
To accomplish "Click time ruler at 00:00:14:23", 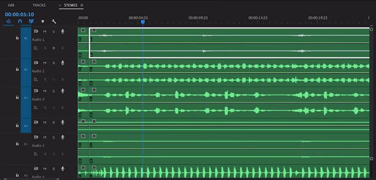I will tap(258, 18).
